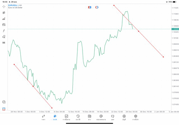The width and height of the screenshot is (179, 125).
Task: Open the chart type candlestick icon
Action: (4, 13)
